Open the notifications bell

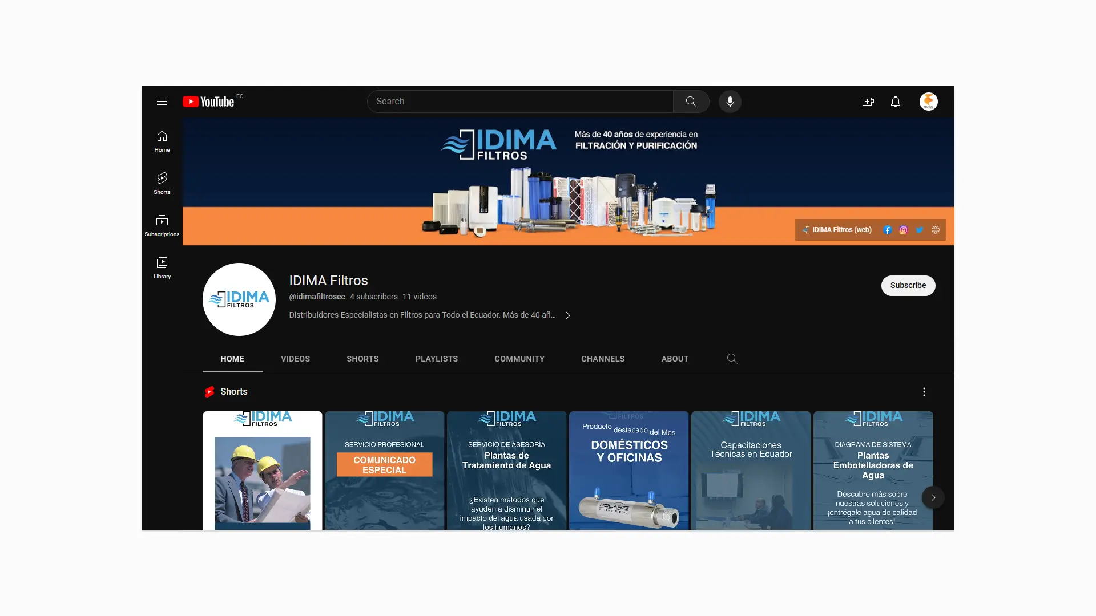pyautogui.click(x=895, y=102)
